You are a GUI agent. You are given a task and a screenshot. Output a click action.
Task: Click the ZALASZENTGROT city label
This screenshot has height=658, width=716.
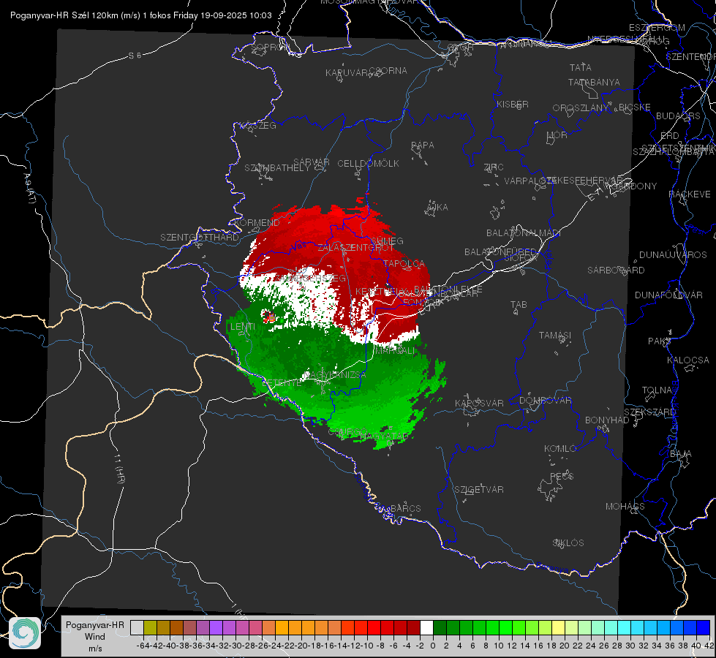tap(355, 248)
